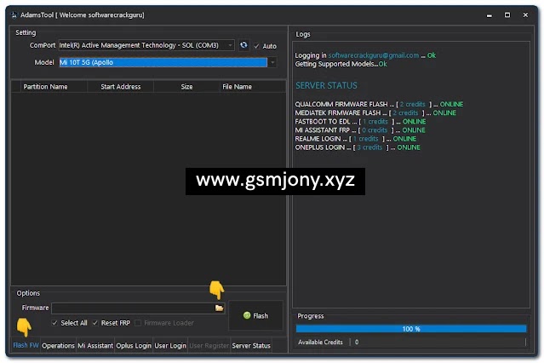544x363 pixels.
Task: Switch to the Flash FW tab
Action: click(26, 345)
